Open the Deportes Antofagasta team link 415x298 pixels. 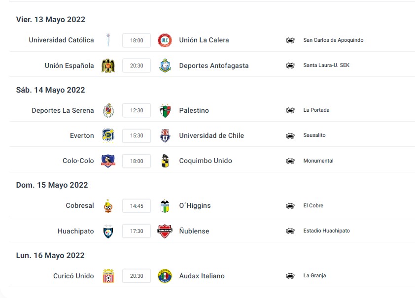tap(213, 66)
